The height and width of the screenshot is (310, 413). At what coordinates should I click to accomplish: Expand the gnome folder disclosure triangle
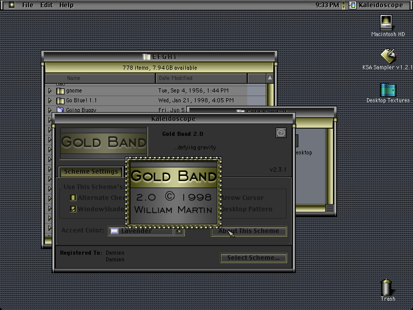[50, 91]
